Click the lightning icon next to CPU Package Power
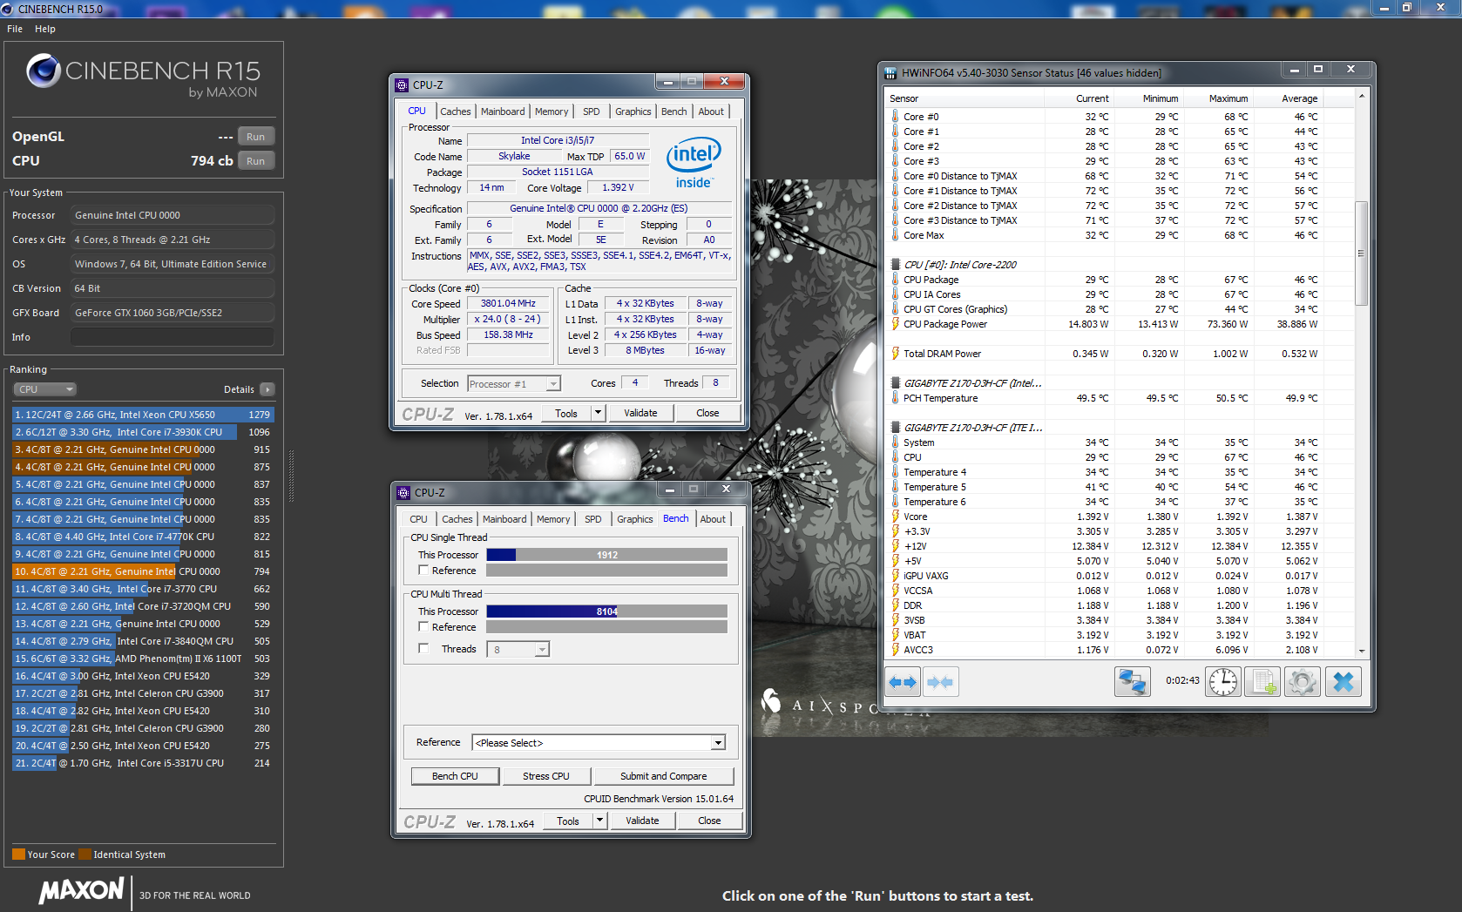Viewport: 1462px width, 912px height. click(895, 324)
